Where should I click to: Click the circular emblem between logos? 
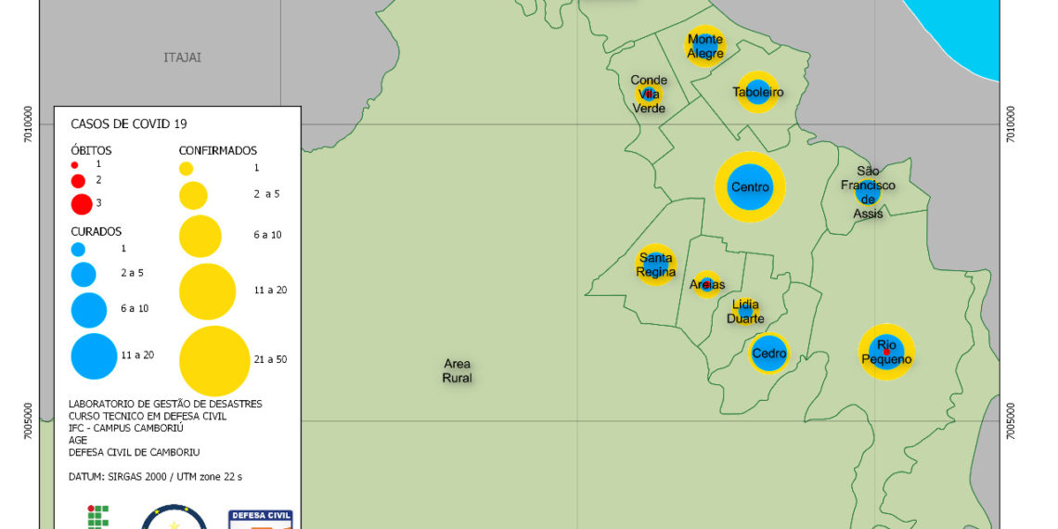(x=174, y=516)
